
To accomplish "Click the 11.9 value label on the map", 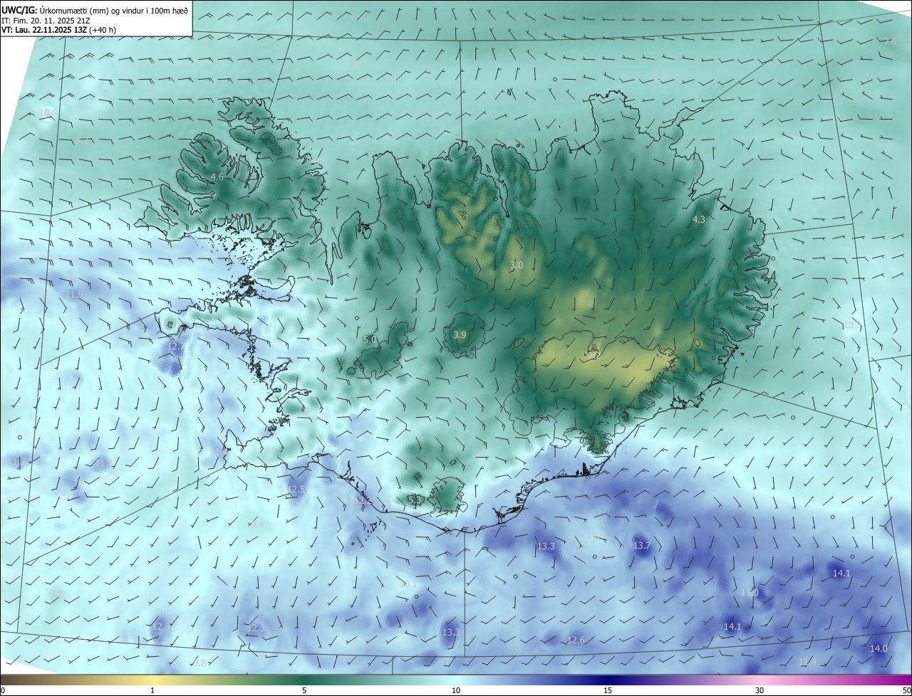I will point(73,294).
